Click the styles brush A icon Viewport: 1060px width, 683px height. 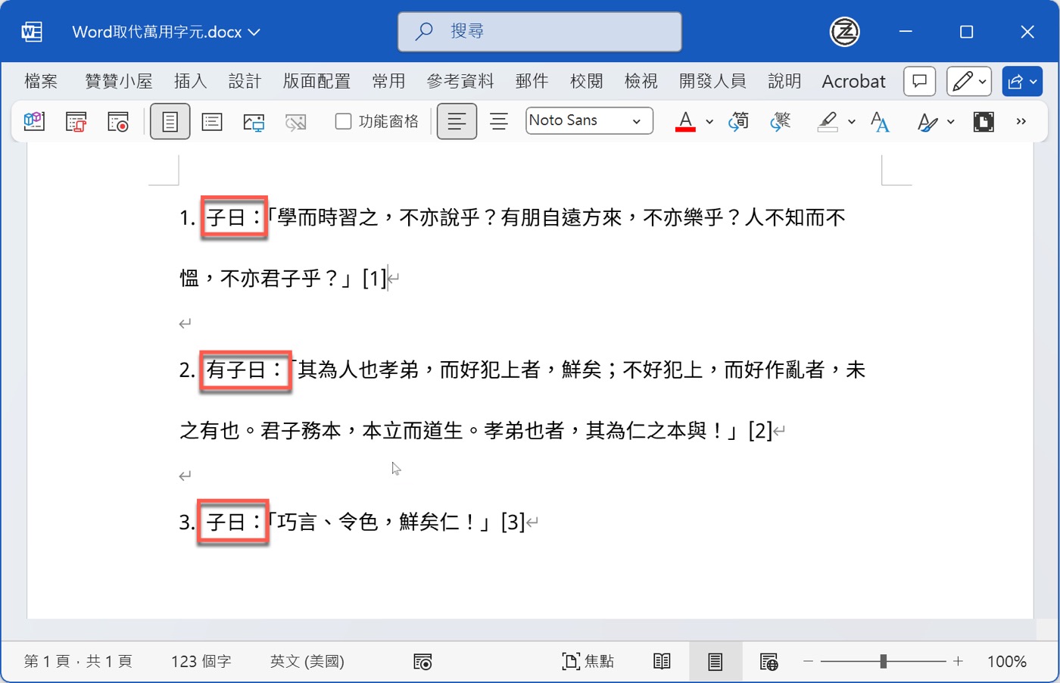click(927, 121)
